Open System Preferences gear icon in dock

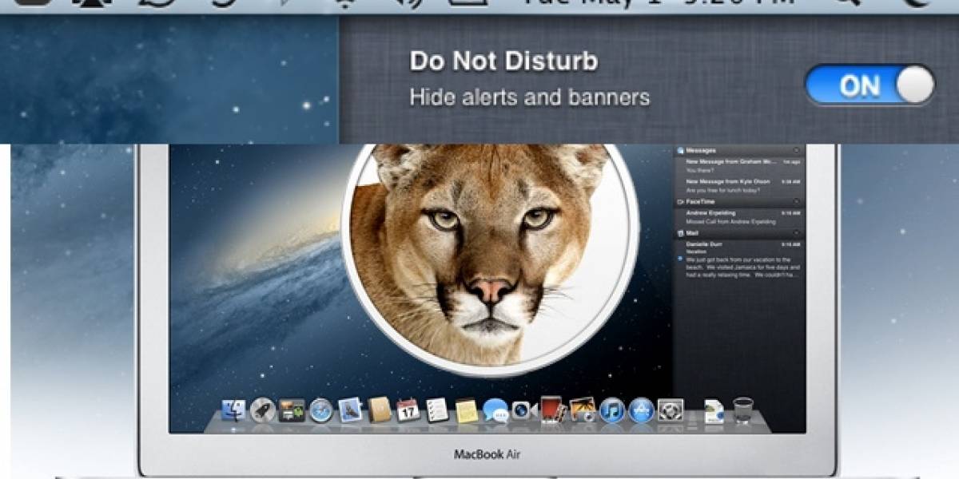pos(671,410)
